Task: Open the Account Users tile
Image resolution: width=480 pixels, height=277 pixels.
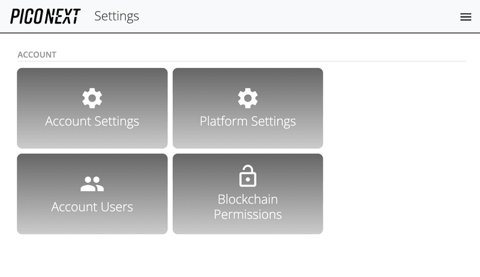Action: [x=92, y=193]
